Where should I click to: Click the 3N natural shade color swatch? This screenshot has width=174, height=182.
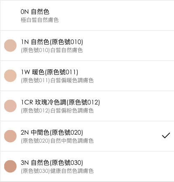click(10, 166)
